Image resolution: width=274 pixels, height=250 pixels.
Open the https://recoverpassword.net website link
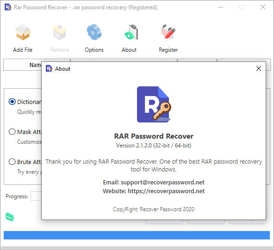click(166, 191)
